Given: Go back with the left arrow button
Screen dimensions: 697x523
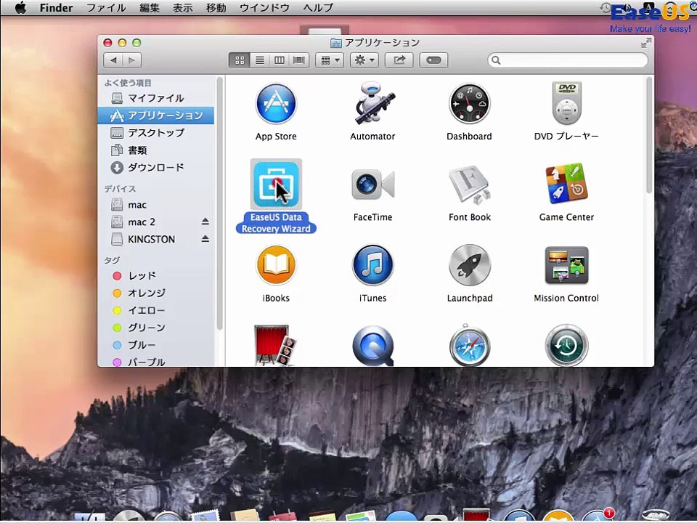Looking at the screenshot, I should pyautogui.click(x=113, y=60).
